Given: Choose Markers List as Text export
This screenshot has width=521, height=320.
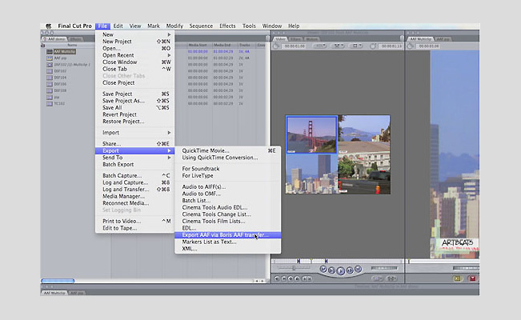Looking at the screenshot, I should pyautogui.click(x=227, y=242).
